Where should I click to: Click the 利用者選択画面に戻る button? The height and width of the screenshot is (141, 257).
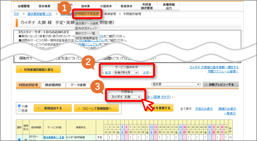point(38,69)
